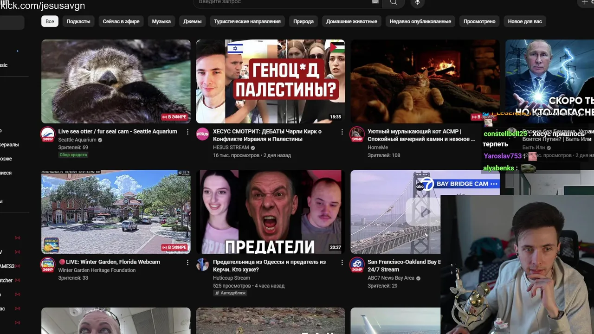Open three-dot menu for ХЕСУС СМОТРИТ video

[342, 132]
